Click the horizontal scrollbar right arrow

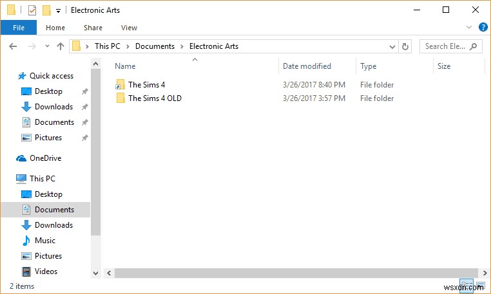(x=485, y=273)
